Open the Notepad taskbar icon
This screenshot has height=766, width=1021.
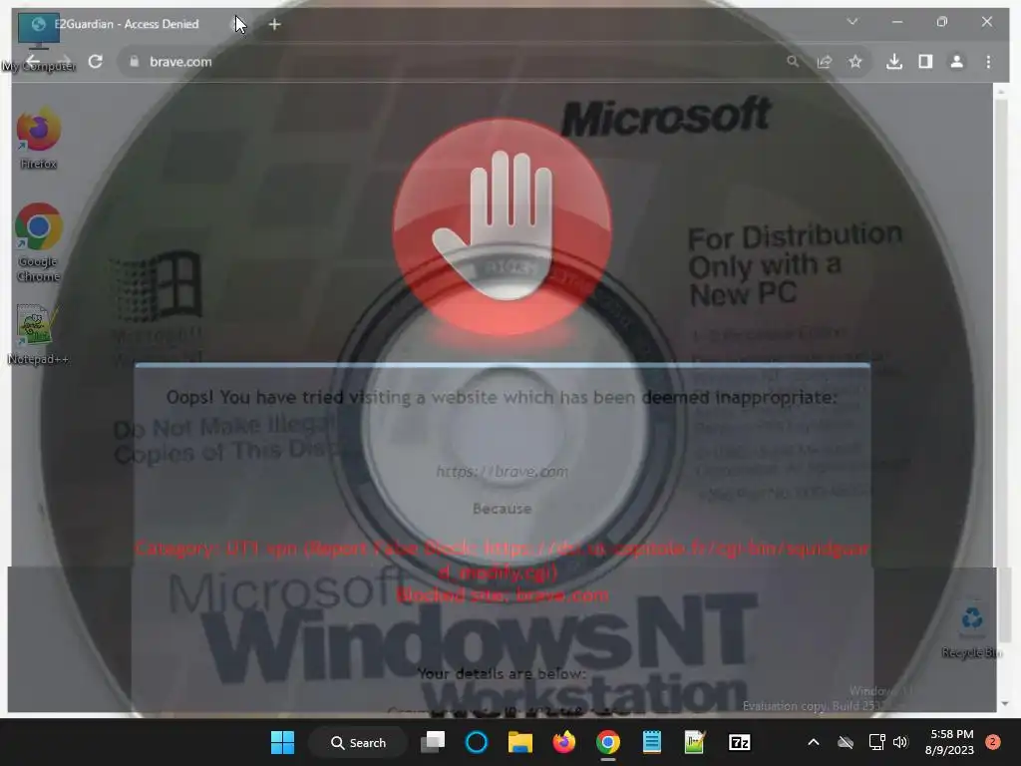(652, 742)
